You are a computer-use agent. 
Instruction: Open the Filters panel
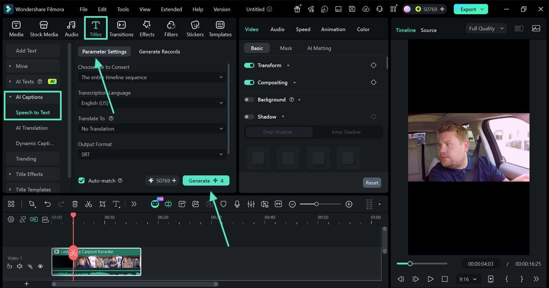pos(171,29)
